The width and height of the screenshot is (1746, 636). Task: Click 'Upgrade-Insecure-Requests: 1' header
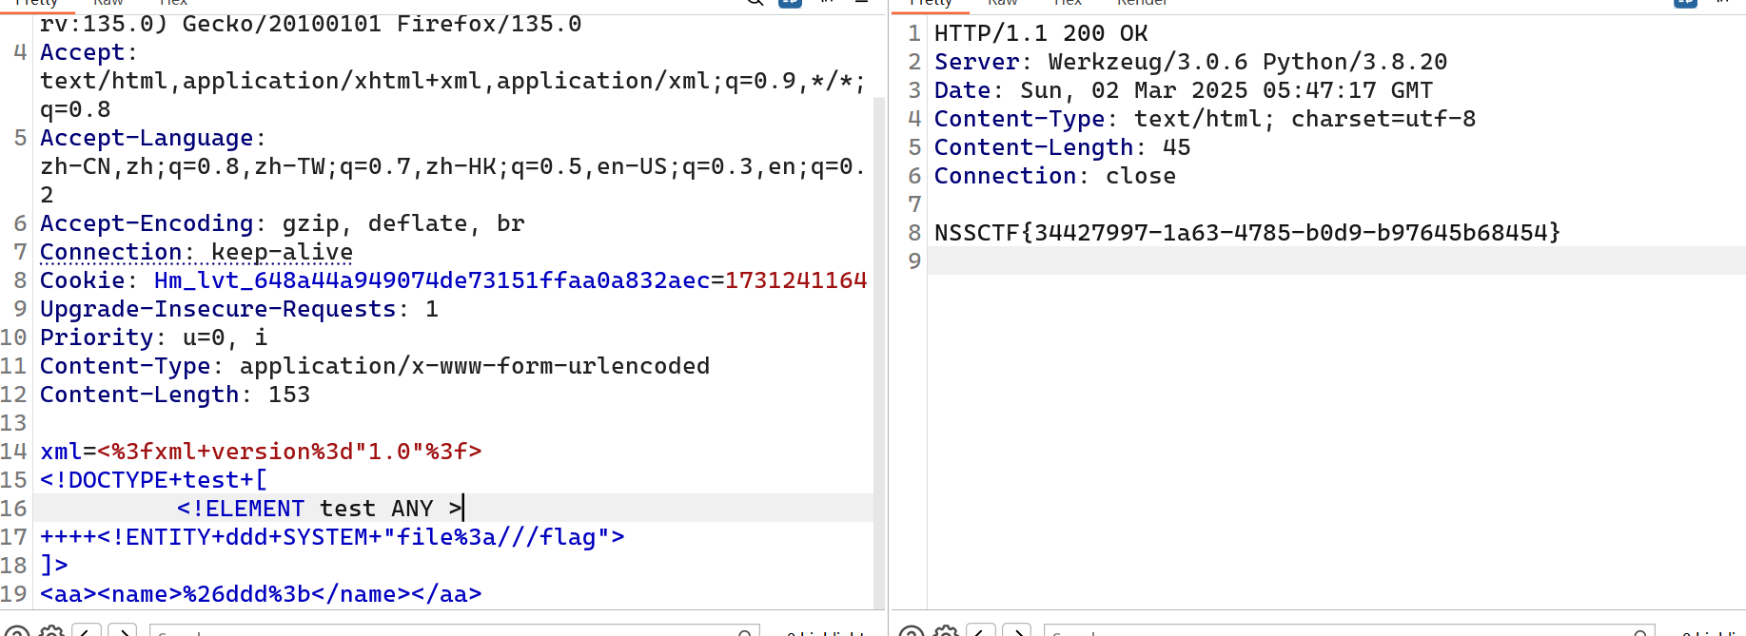[x=239, y=309]
